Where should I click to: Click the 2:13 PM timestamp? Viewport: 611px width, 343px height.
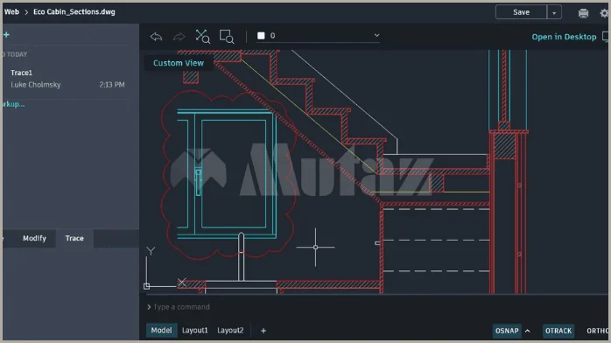(x=112, y=85)
